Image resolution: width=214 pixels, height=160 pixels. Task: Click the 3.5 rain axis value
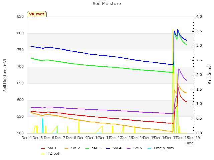click(199, 31)
